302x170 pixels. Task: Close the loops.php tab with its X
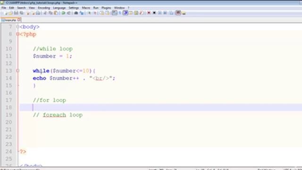(x=19, y=20)
